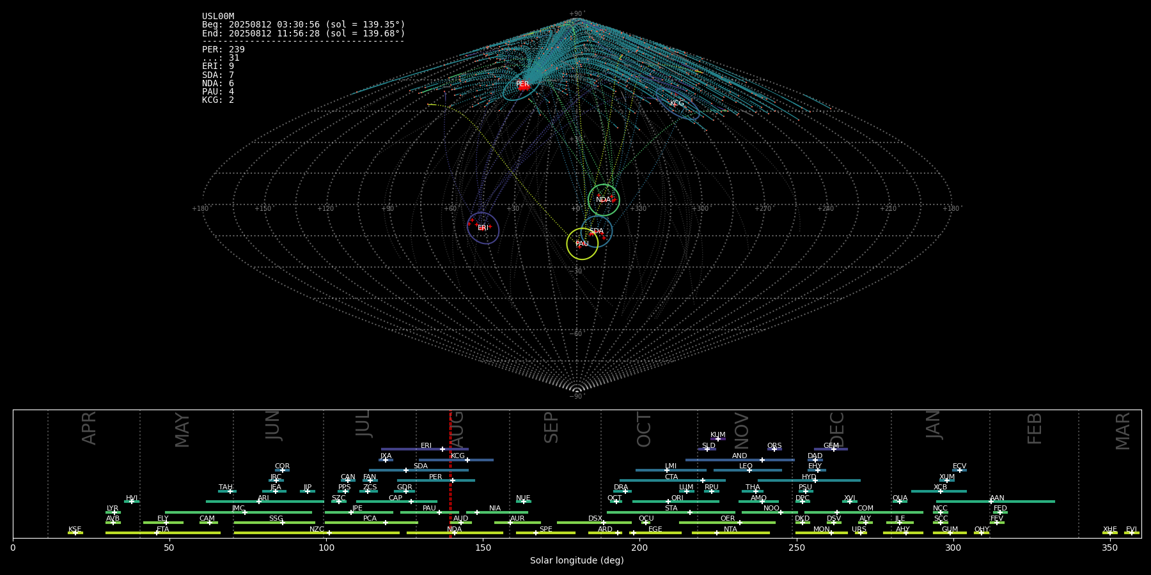Select the CTA shower bar in timeline

coord(673,480)
